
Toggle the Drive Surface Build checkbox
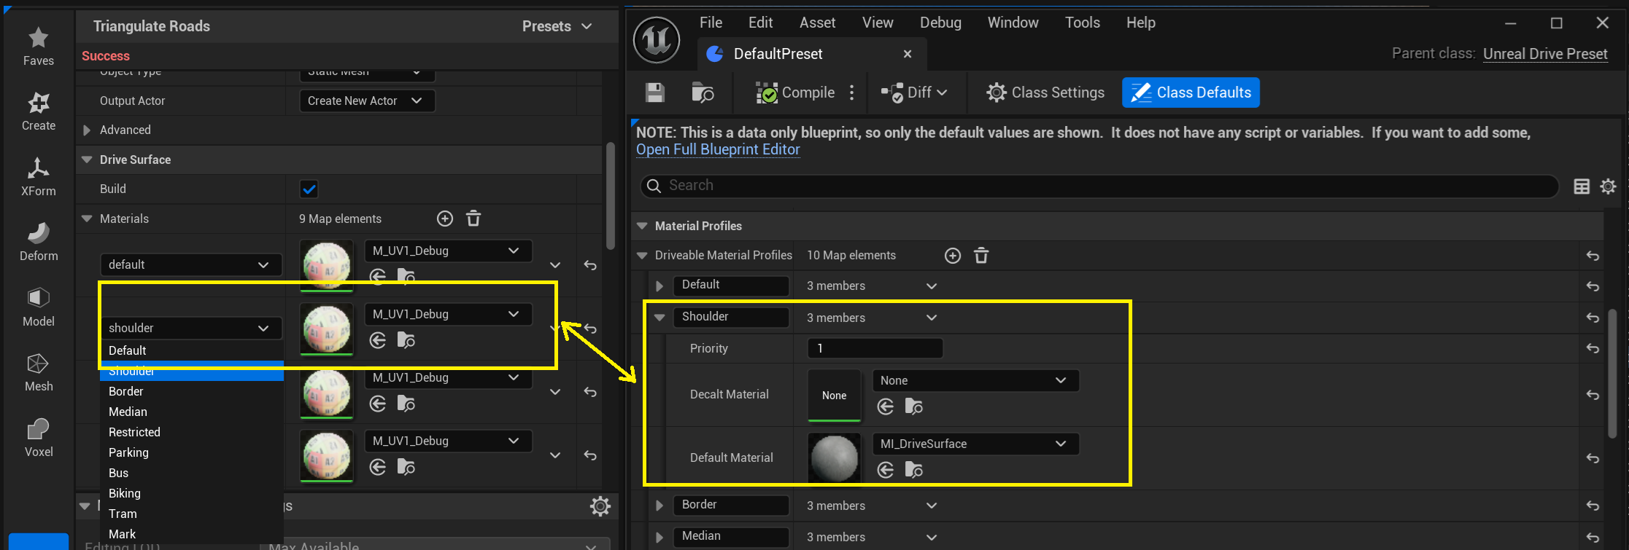click(x=309, y=189)
